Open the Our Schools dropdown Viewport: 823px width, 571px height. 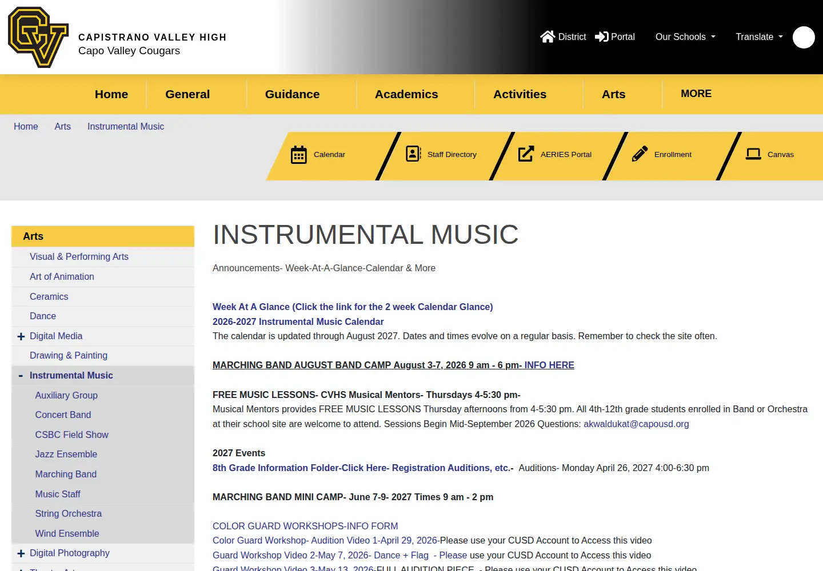pyautogui.click(x=685, y=37)
